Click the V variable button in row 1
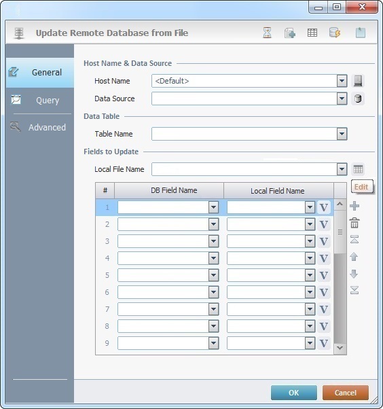 pyautogui.click(x=324, y=208)
